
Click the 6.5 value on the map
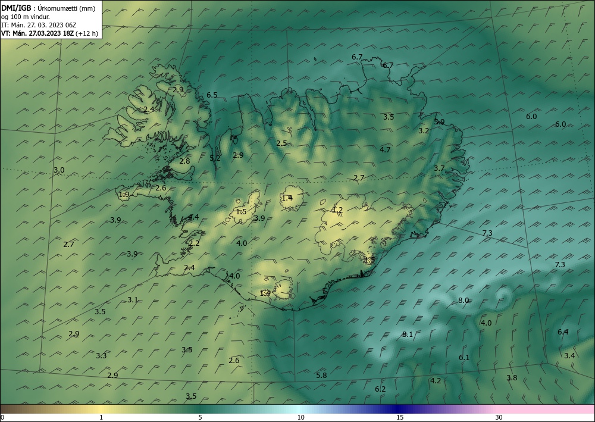point(212,95)
